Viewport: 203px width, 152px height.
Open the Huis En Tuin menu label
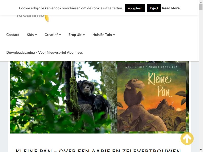(x=102, y=35)
